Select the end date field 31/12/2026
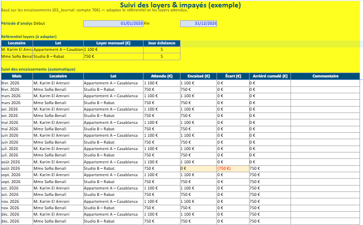Image resolution: width=363 pixels, height=225 pixels. coord(198,23)
